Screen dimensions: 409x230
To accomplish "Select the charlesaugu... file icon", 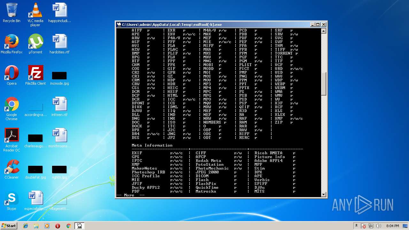I will point(35,141).
